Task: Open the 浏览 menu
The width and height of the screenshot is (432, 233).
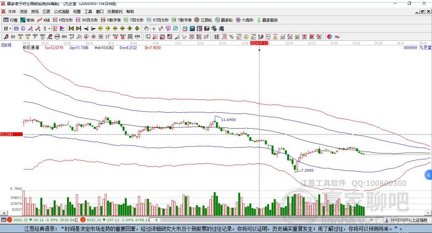Action: pos(24,11)
